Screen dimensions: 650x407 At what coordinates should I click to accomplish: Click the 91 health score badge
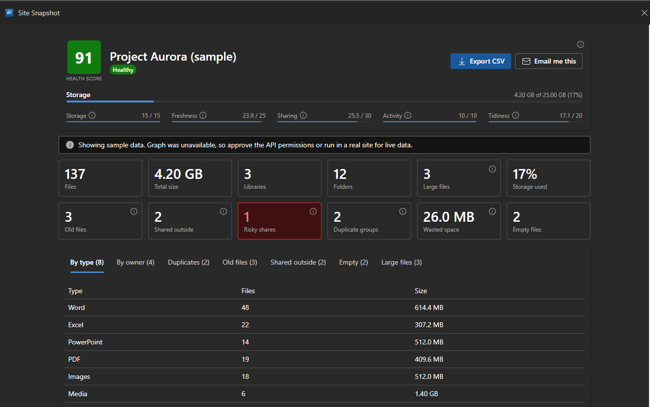tap(84, 57)
